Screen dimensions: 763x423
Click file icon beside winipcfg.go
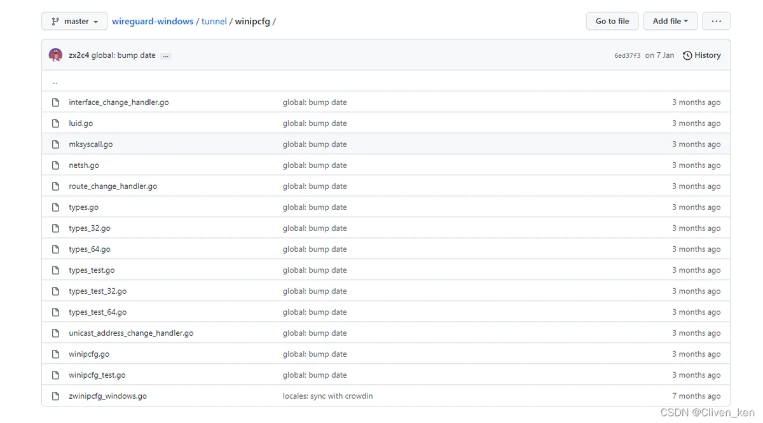[x=56, y=354]
